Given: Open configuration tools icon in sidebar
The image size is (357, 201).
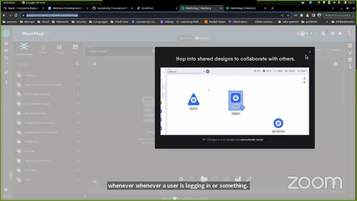Looking at the screenshot, I should pos(6,58).
